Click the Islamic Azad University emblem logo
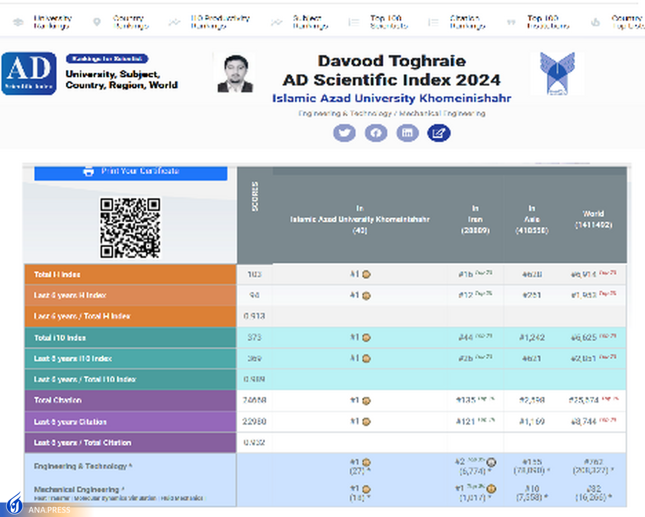645x517 pixels. (x=557, y=74)
